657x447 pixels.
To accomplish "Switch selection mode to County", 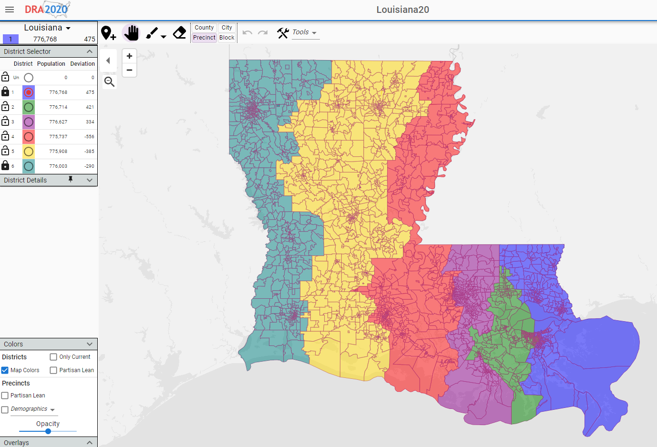I will point(204,28).
